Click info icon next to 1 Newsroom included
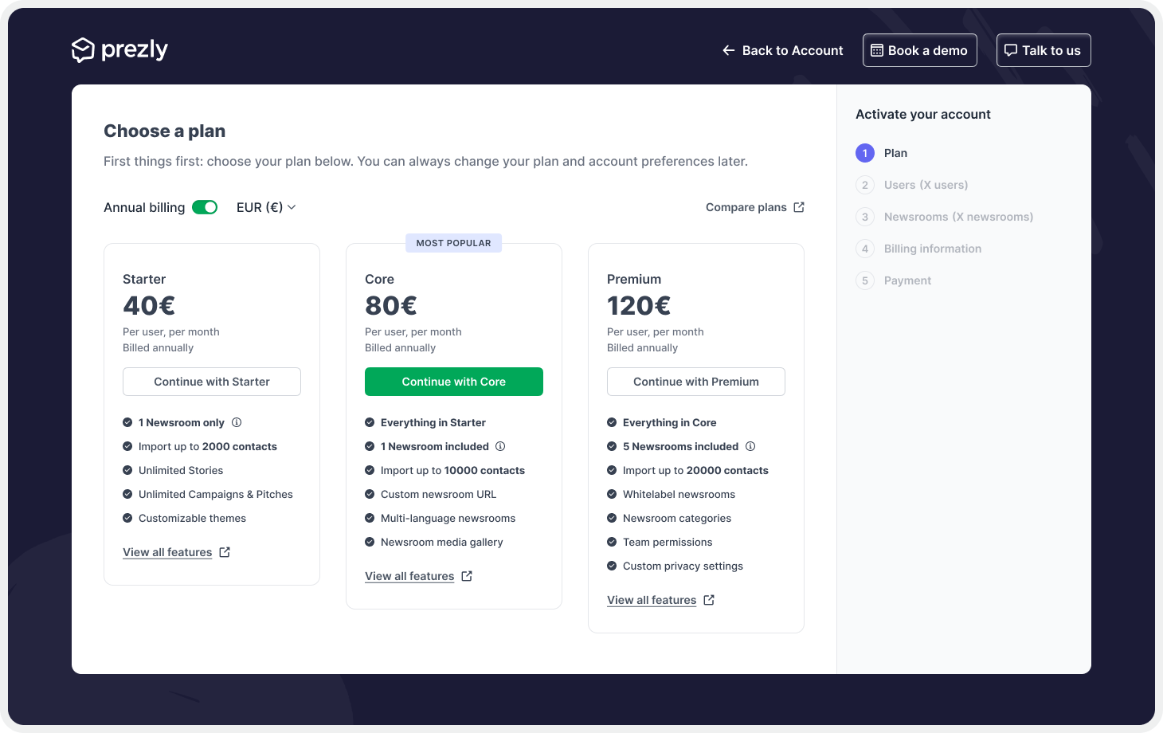The image size is (1163, 733). (x=500, y=446)
